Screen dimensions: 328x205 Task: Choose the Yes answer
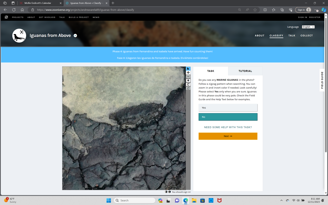(x=228, y=108)
